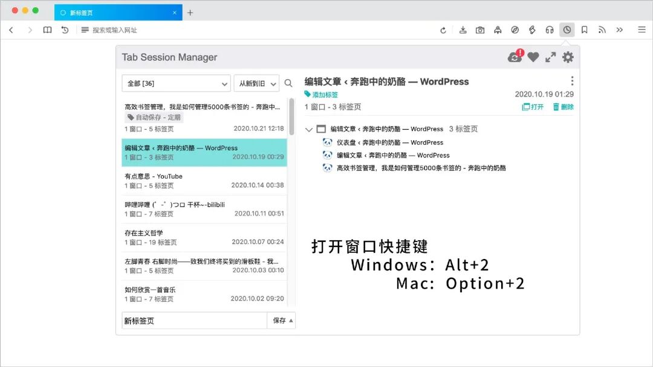Select the 左脚青春 右脚时尚 session
This screenshot has width=653, height=367.
(204, 266)
